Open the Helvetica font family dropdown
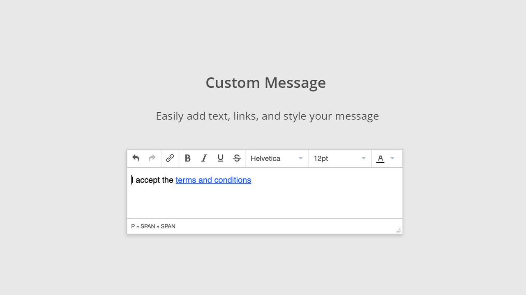 (x=277, y=158)
